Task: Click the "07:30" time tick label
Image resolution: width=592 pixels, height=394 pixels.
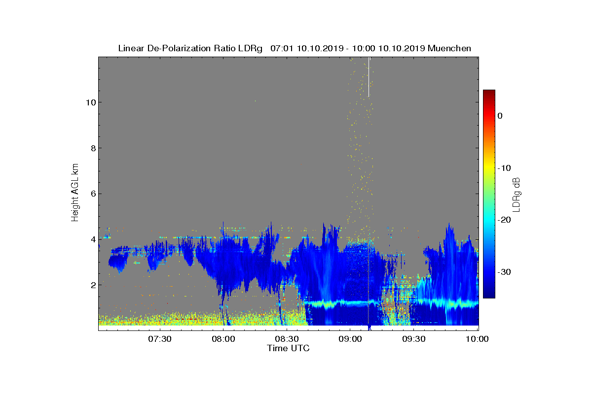Action: pyautogui.click(x=160, y=339)
